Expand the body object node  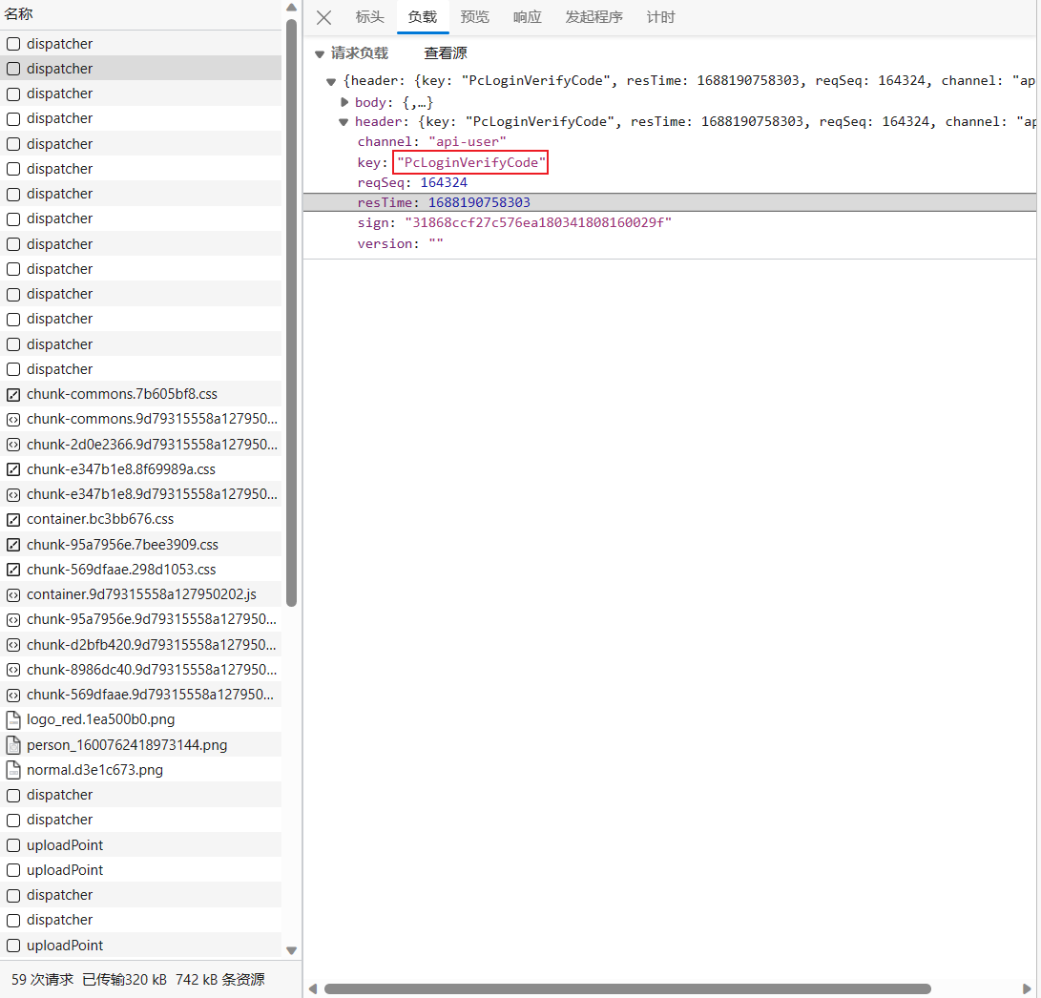[345, 102]
